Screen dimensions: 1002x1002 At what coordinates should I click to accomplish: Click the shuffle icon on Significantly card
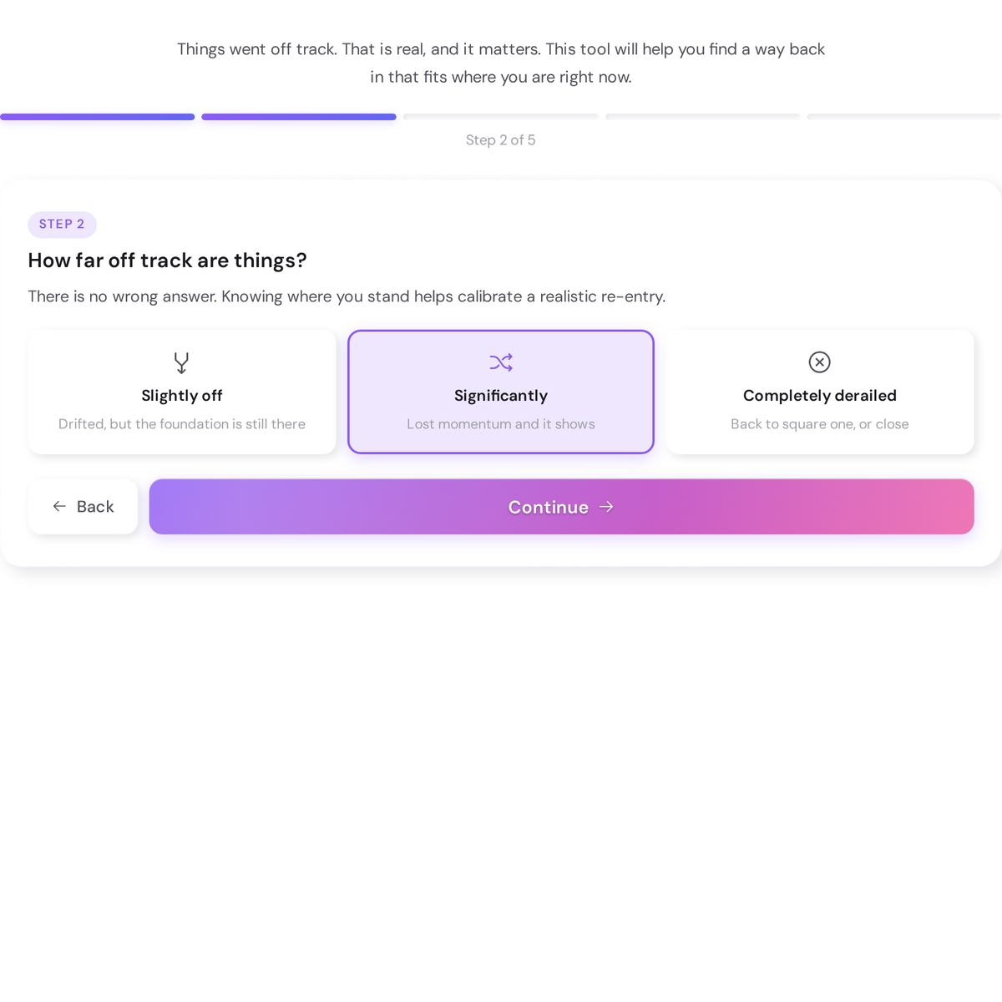[501, 362]
